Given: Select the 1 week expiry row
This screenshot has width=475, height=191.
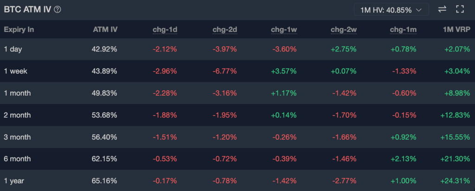Looking at the screenshot, I should [15, 71].
